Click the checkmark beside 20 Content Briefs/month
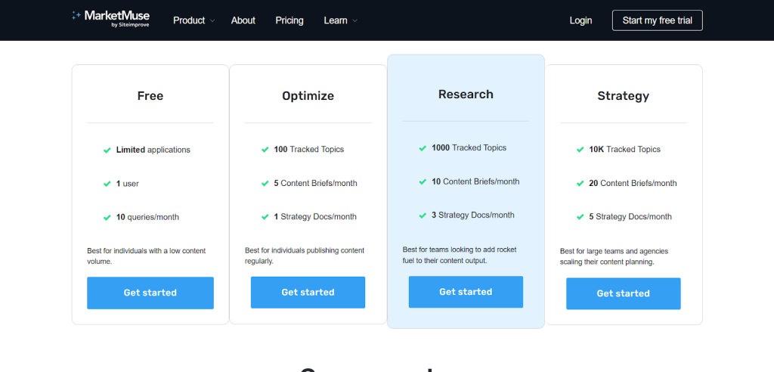 (580, 184)
